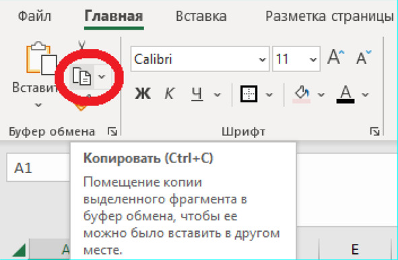The height and width of the screenshot is (260, 398).
Task: Click the font color A icon
Action: coord(345,94)
